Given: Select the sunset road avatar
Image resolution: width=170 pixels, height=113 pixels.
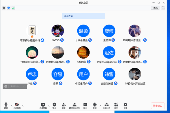Looking at the screenshot, I should point(58,52).
